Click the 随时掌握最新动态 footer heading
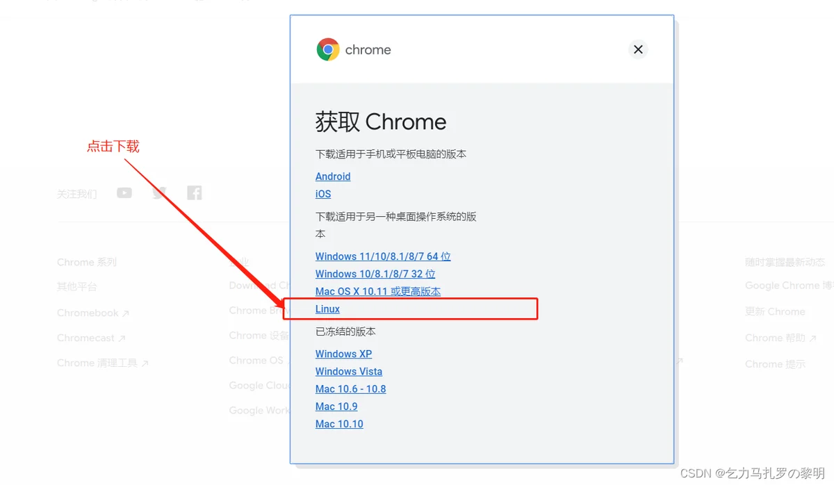 click(785, 263)
